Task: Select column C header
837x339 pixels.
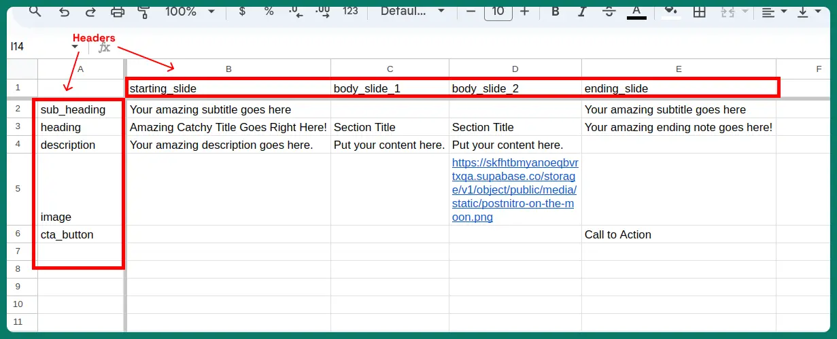Action: pyautogui.click(x=390, y=69)
